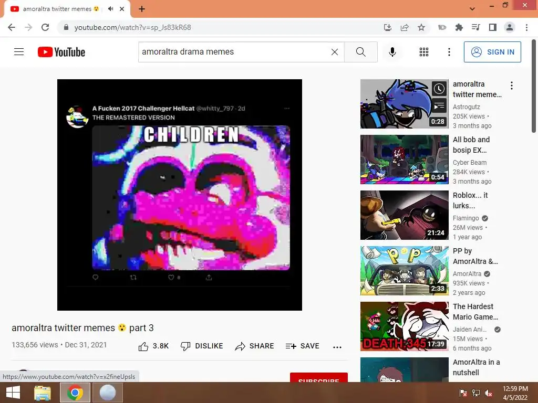The width and height of the screenshot is (538, 403).
Task: Open Windows Start menu
Action: pos(13,393)
